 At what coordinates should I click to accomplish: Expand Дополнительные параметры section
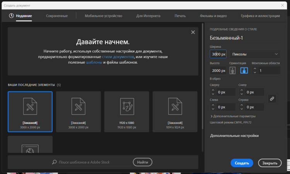[x=233, y=116]
